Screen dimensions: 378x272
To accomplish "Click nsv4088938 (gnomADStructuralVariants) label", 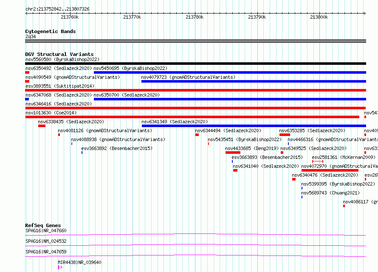I will [118, 139].
